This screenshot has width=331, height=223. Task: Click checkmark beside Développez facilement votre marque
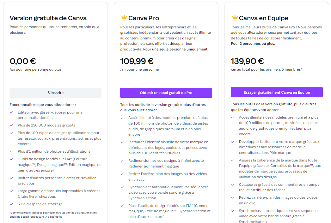pyautogui.click(x=233, y=142)
